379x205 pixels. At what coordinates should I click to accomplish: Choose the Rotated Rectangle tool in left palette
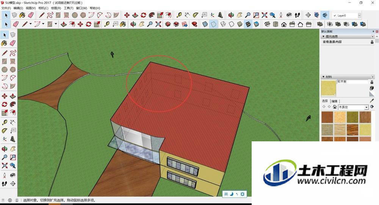[x=13, y=61]
